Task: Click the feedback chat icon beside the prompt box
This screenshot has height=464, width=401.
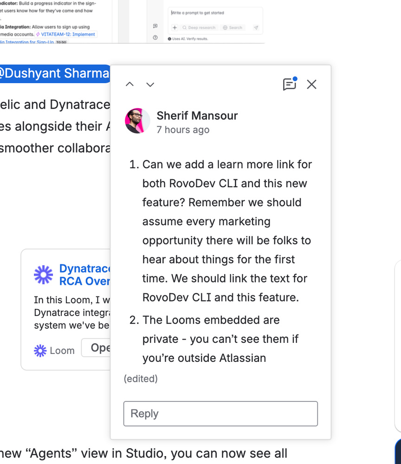Action: [x=155, y=26]
